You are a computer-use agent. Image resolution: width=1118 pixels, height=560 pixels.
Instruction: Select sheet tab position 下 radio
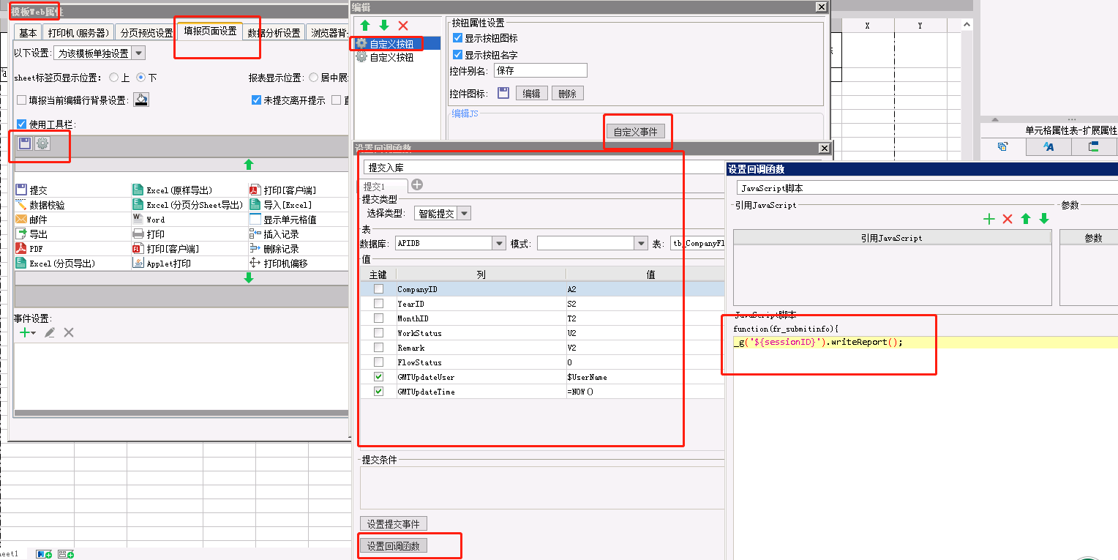click(x=141, y=77)
